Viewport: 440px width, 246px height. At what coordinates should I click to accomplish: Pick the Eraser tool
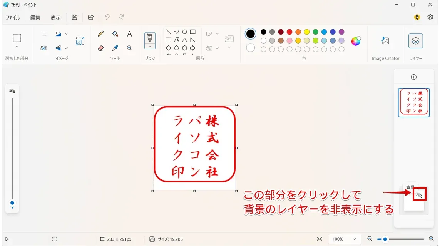(100, 48)
